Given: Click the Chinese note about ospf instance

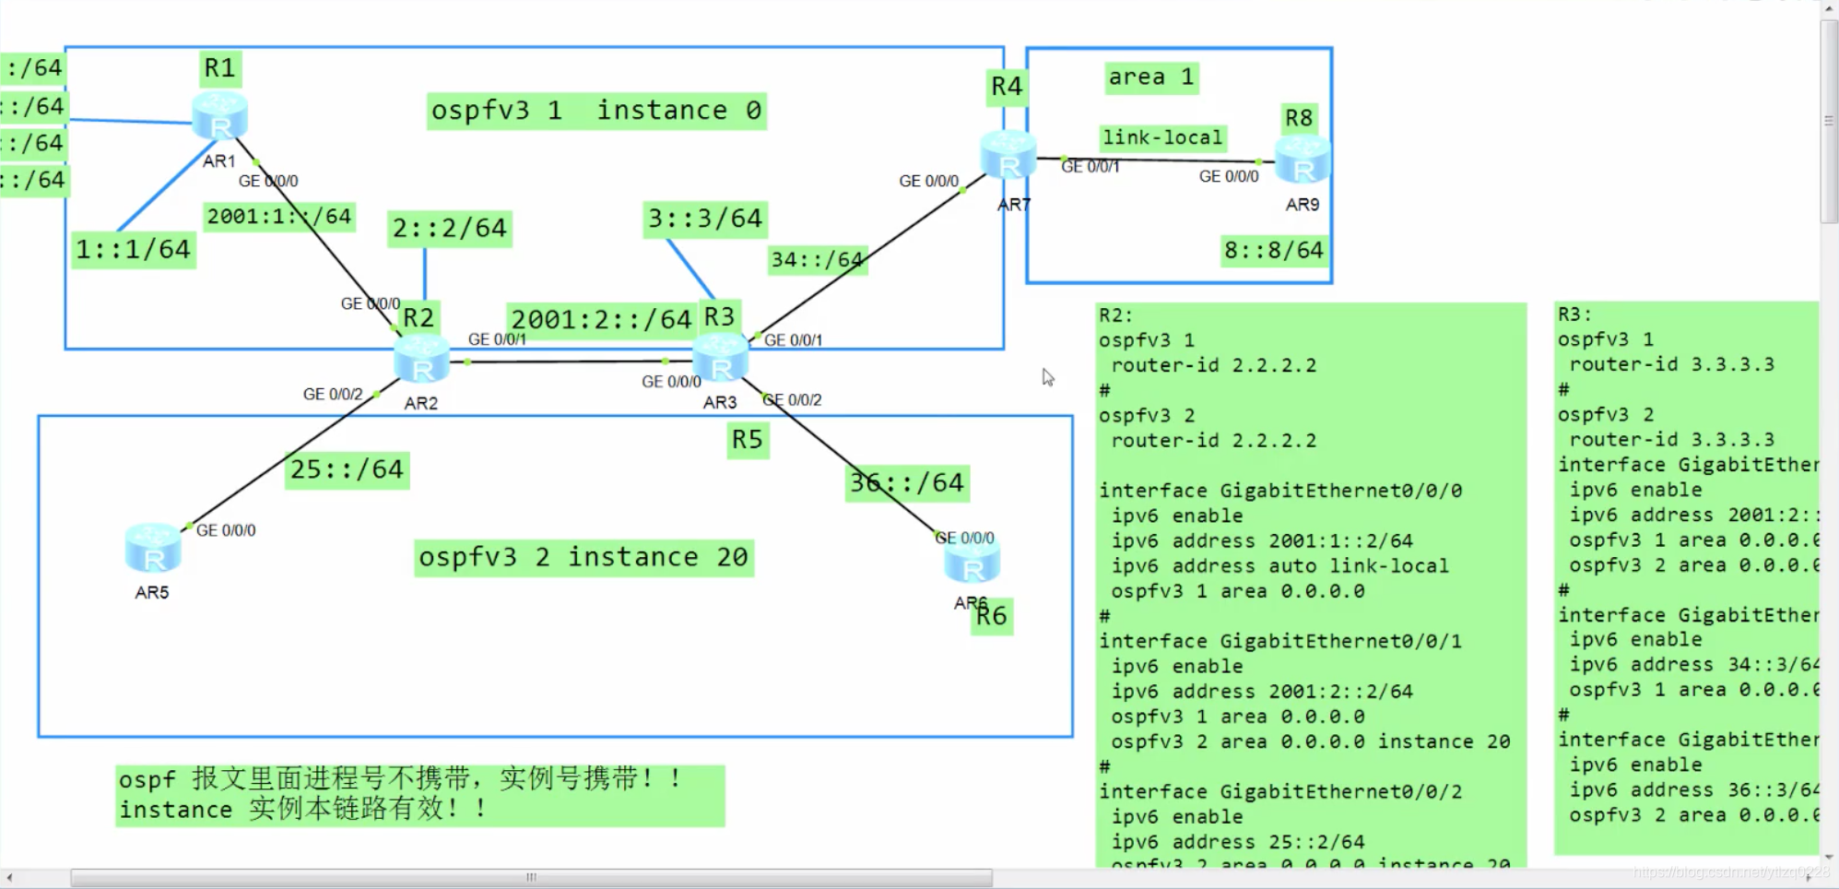Looking at the screenshot, I should point(419,795).
